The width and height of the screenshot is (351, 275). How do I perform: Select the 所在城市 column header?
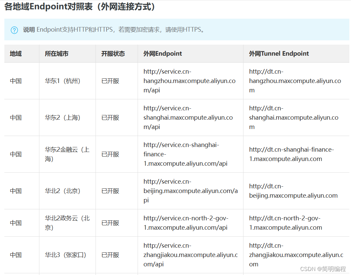pos(56,53)
